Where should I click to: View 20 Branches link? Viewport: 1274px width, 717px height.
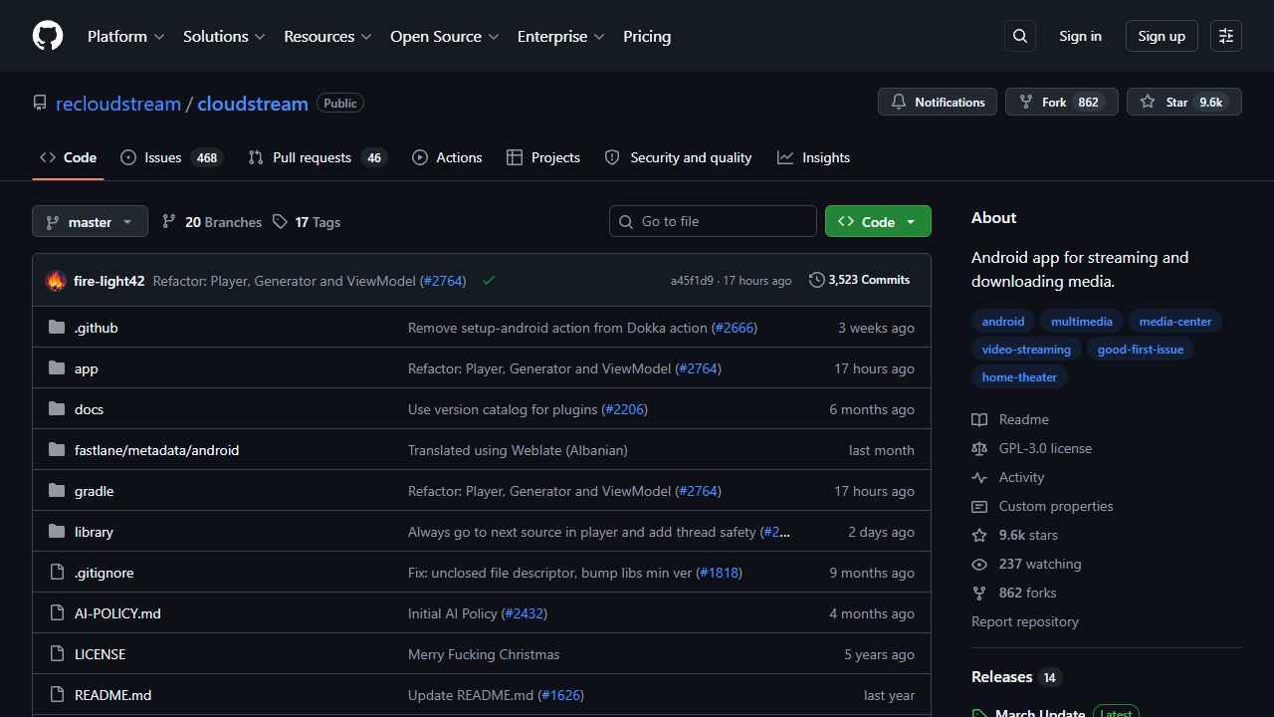[x=212, y=222]
